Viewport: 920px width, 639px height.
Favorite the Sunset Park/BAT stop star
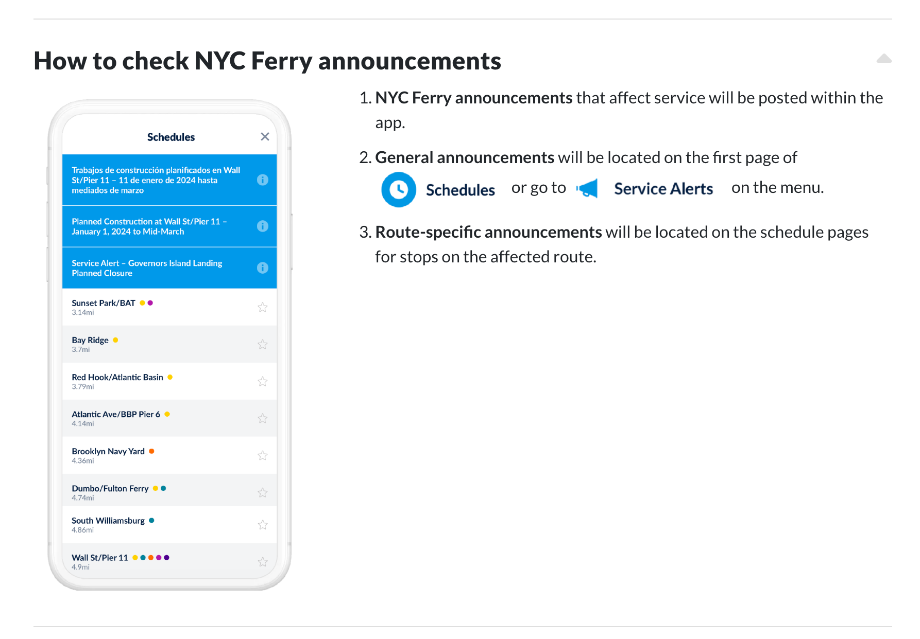tap(263, 307)
